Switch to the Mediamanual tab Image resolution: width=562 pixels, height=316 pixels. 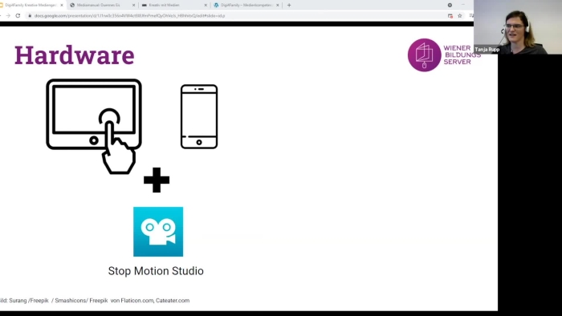click(x=99, y=6)
